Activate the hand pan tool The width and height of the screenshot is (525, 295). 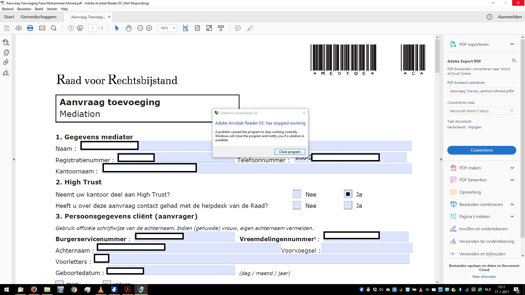[129, 28]
